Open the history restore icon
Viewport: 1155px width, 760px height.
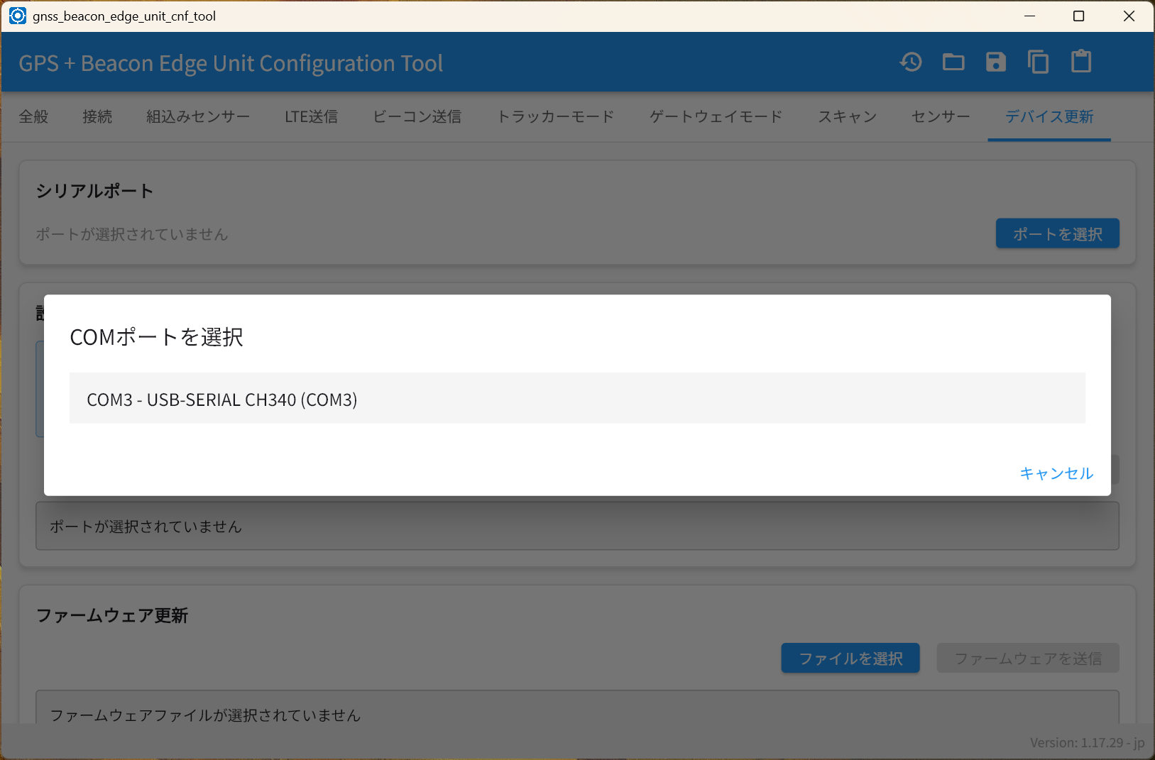coord(911,62)
